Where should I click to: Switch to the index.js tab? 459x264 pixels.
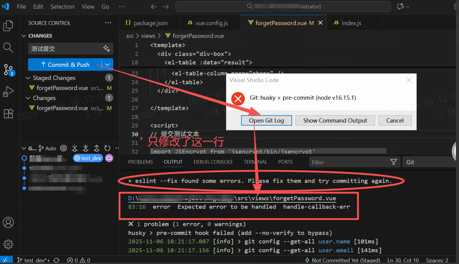351,23
